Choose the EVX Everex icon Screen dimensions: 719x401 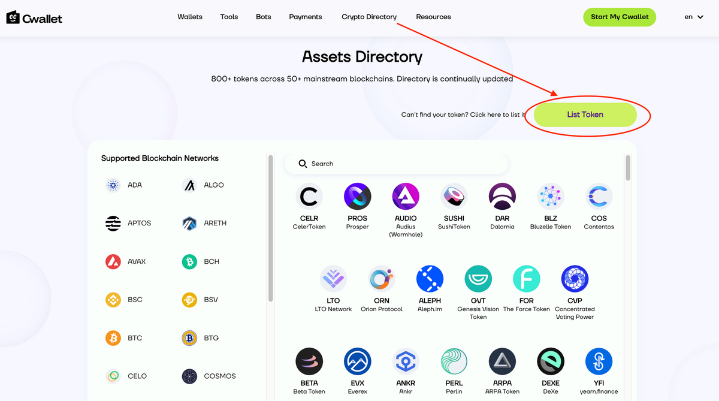357,361
